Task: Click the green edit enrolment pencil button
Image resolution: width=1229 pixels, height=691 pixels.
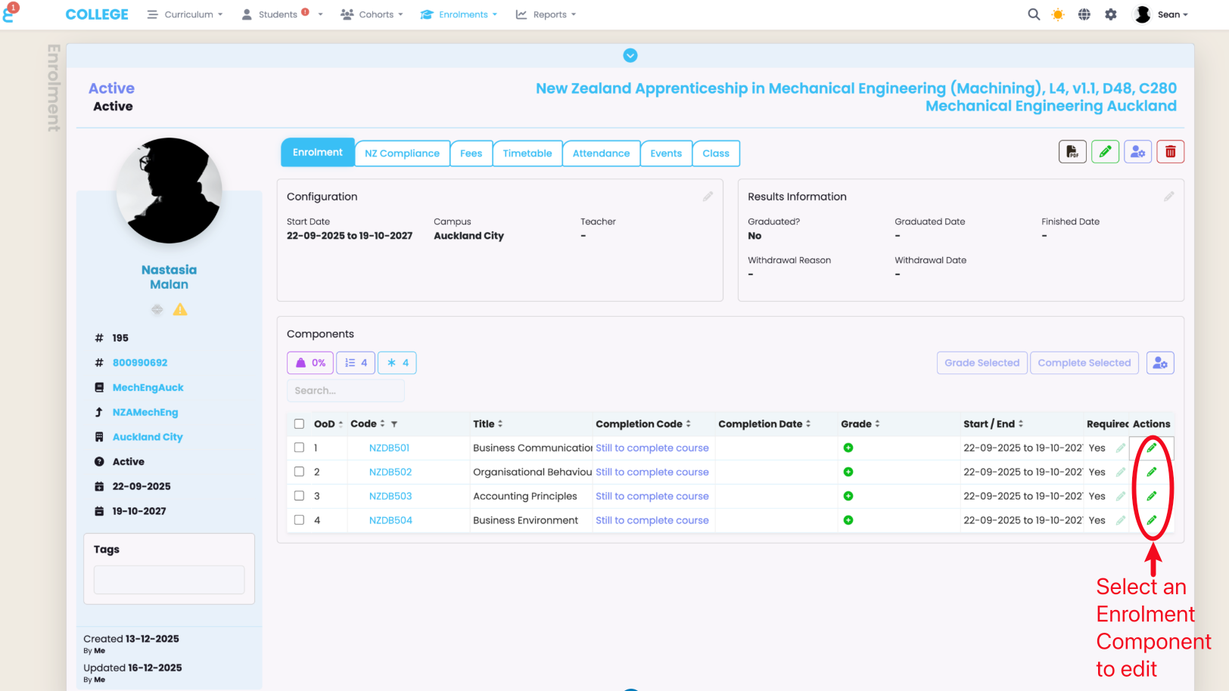Action: [1105, 152]
